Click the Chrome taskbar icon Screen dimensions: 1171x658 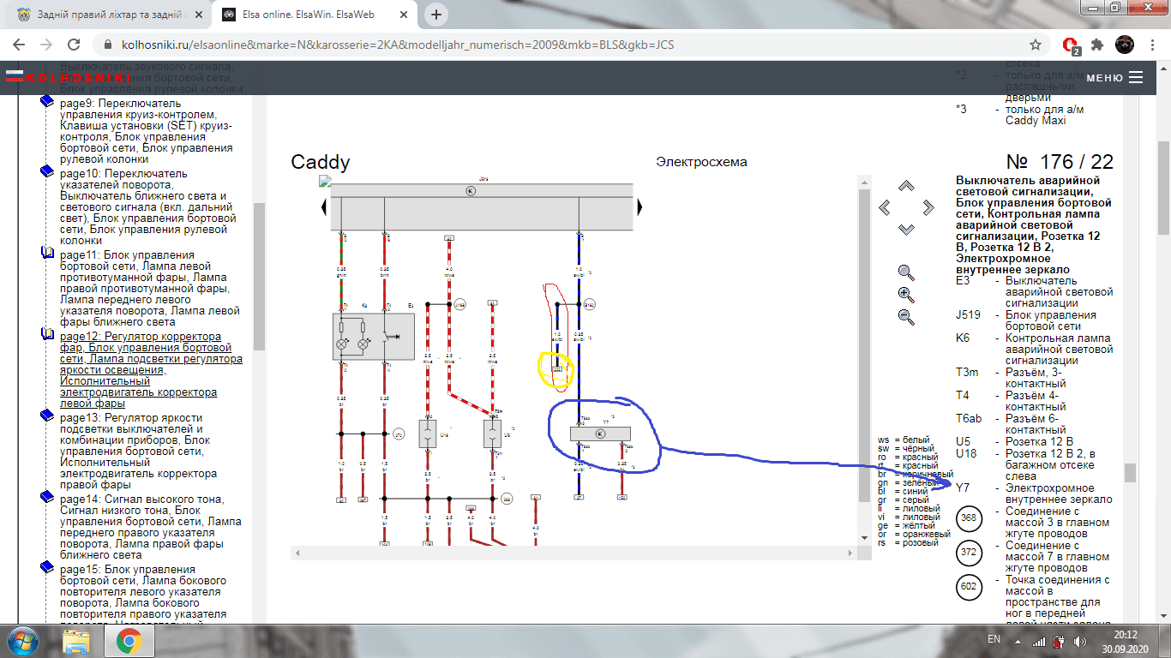(x=129, y=641)
